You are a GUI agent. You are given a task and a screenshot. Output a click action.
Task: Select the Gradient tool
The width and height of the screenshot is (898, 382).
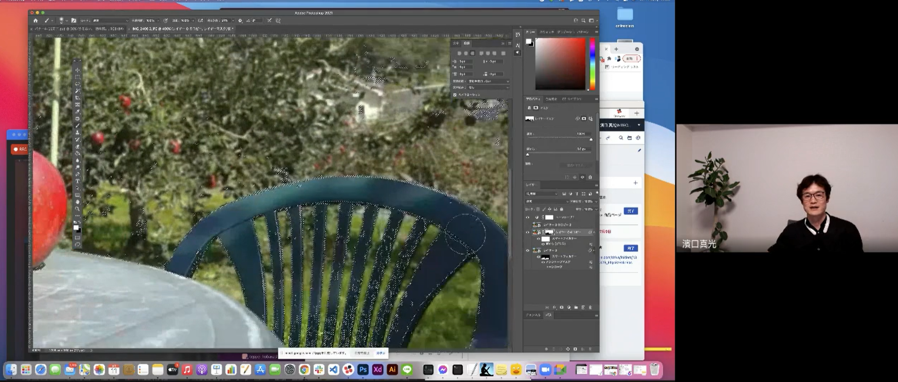(78, 153)
